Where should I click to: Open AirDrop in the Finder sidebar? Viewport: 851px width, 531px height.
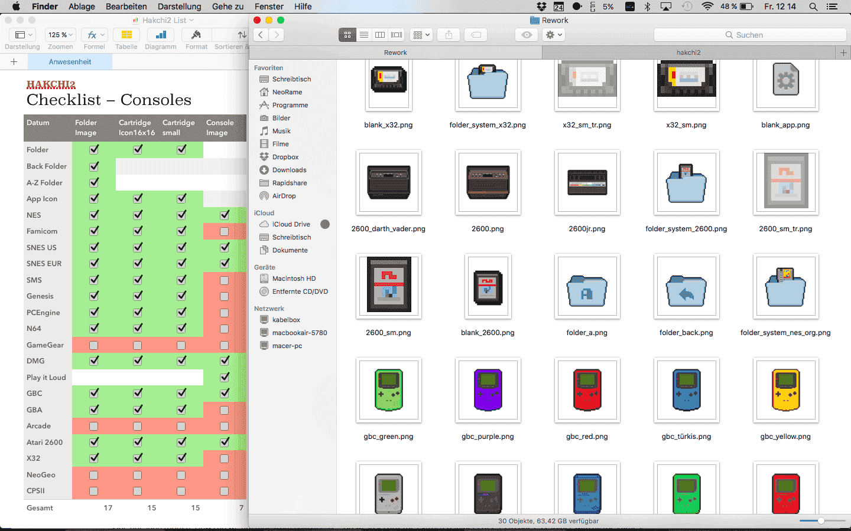(x=284, y=196)
